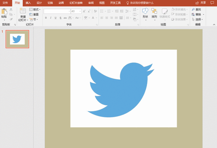Switch to the 切换 transitions tab
Screen dimensions: 217x148
[x=50, y=3]
